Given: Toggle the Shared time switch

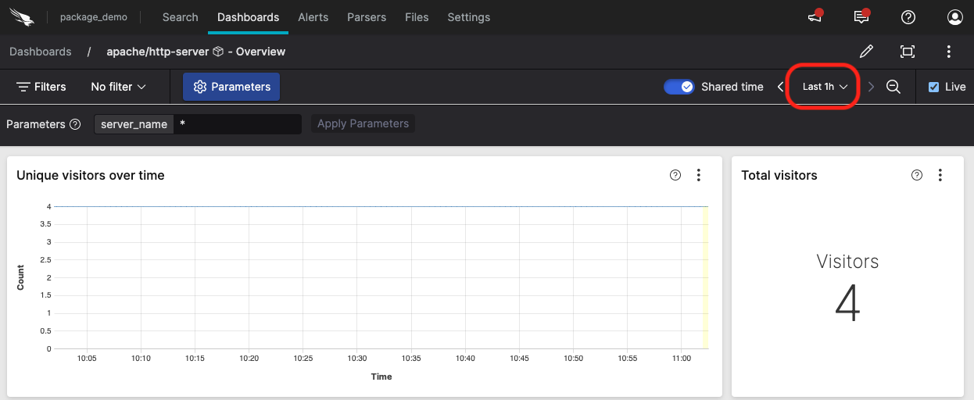Looking at the screenshot, I should 679,87.
